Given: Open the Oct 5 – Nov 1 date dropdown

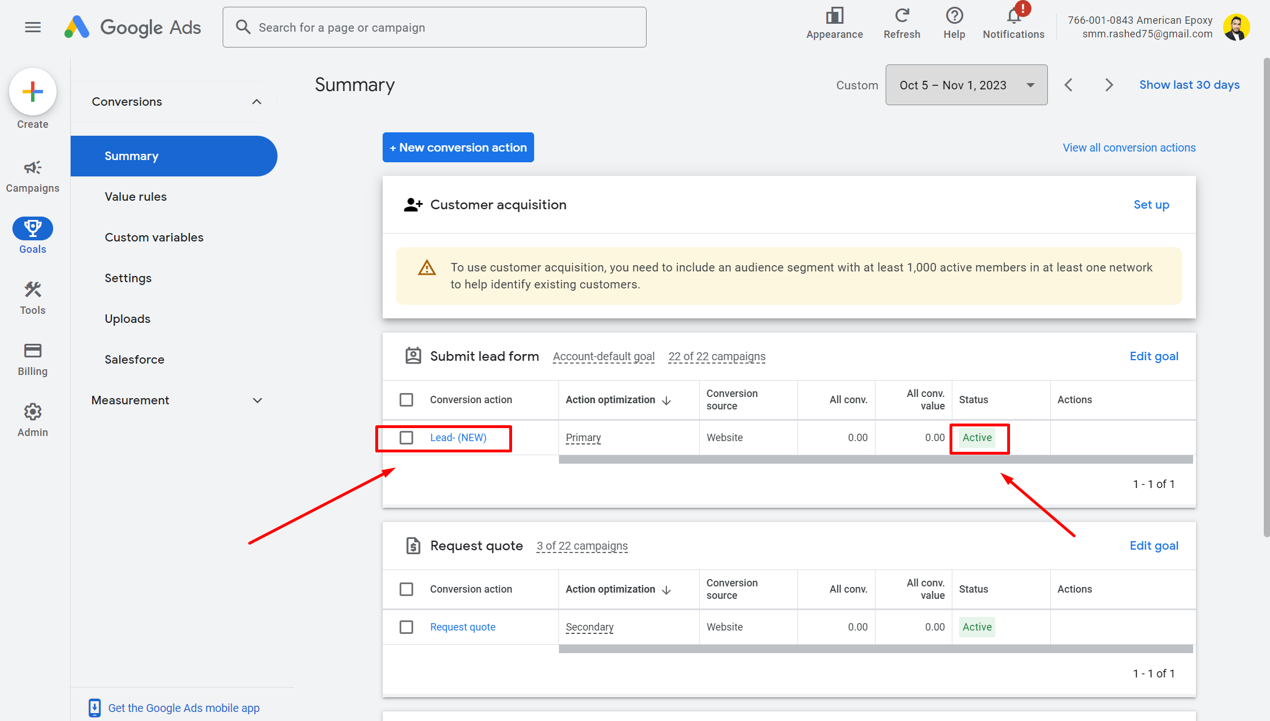Looking at the screenshot, I should (x=966, y=85).
